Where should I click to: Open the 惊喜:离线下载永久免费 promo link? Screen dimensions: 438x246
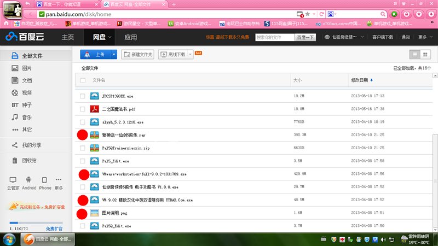pyautogui.click(x=227, y=37)
